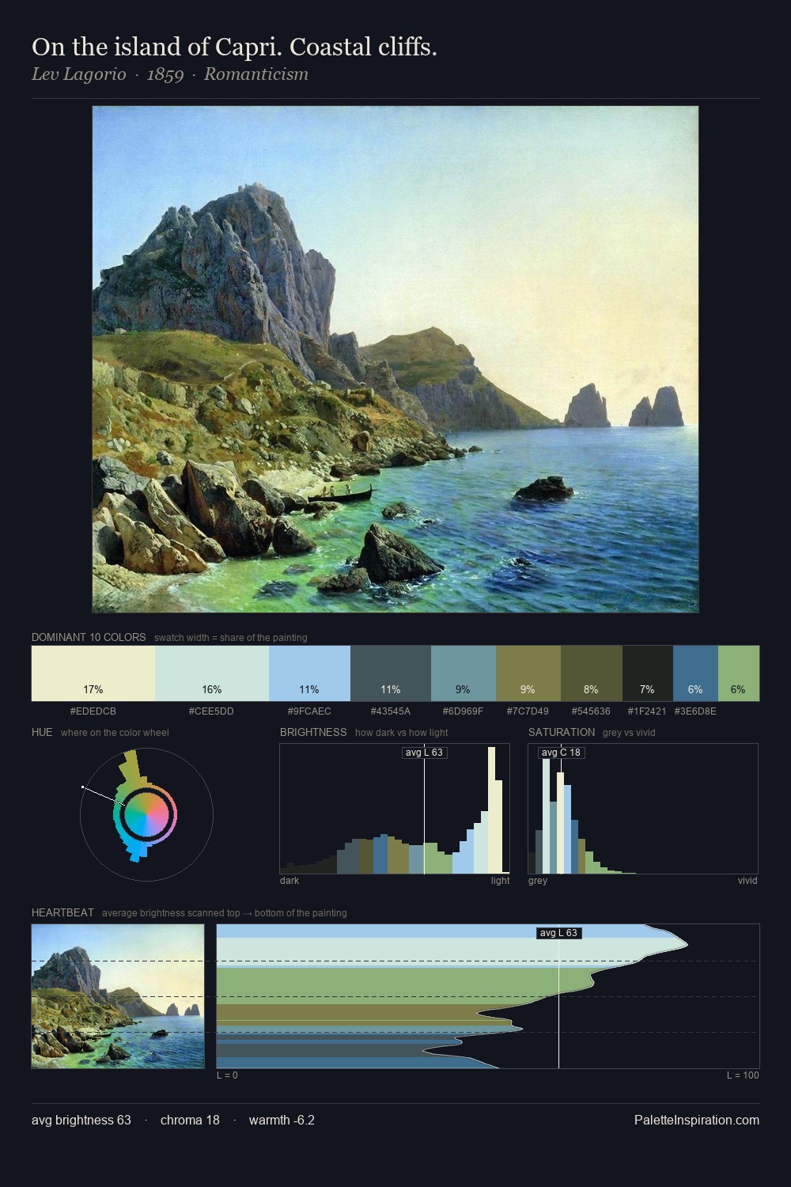Click the #CEE5DD hex code label
Screen dimensions: 791x1187
(212, 711)
